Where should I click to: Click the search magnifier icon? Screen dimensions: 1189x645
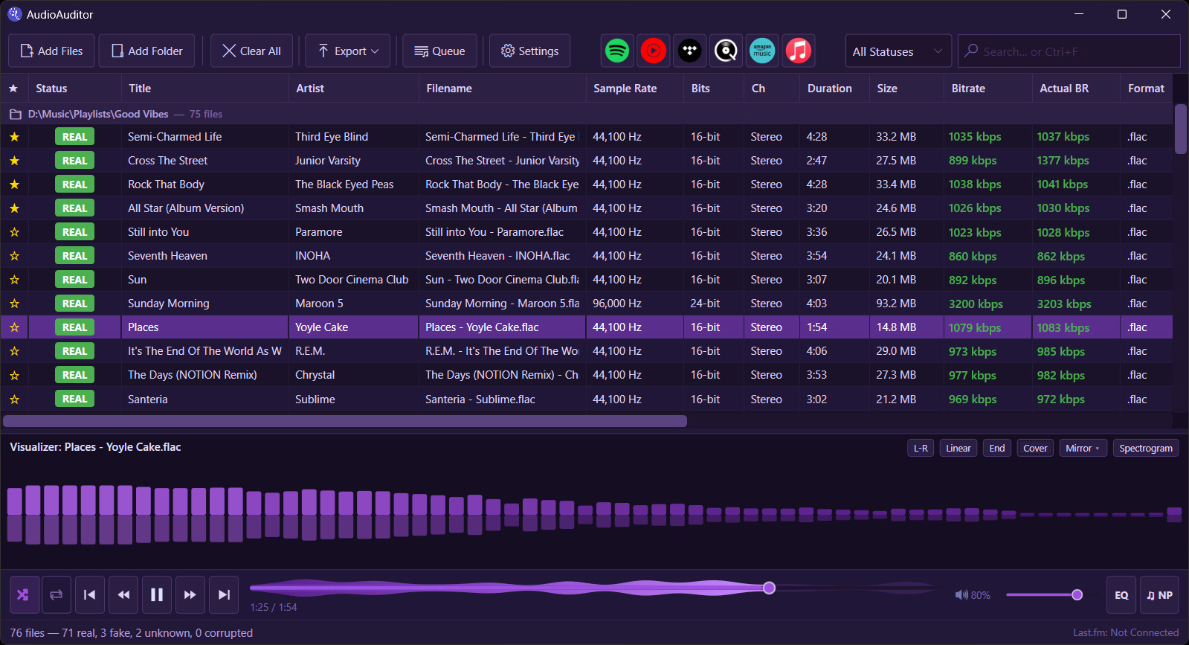971,51
